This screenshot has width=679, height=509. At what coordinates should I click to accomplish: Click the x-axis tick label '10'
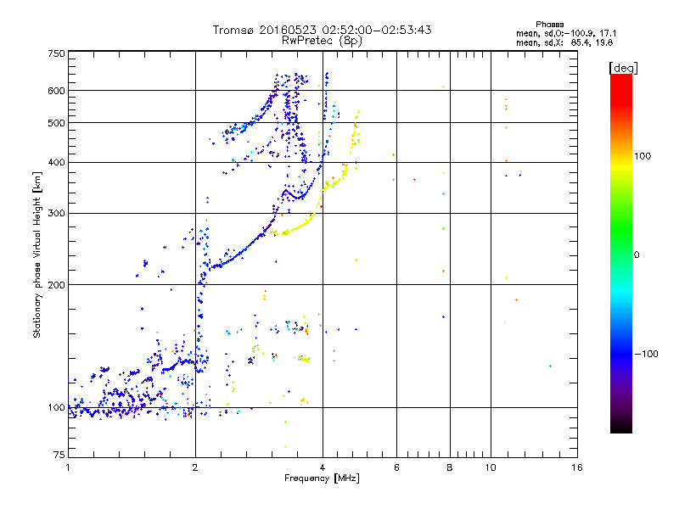[491, 467]
